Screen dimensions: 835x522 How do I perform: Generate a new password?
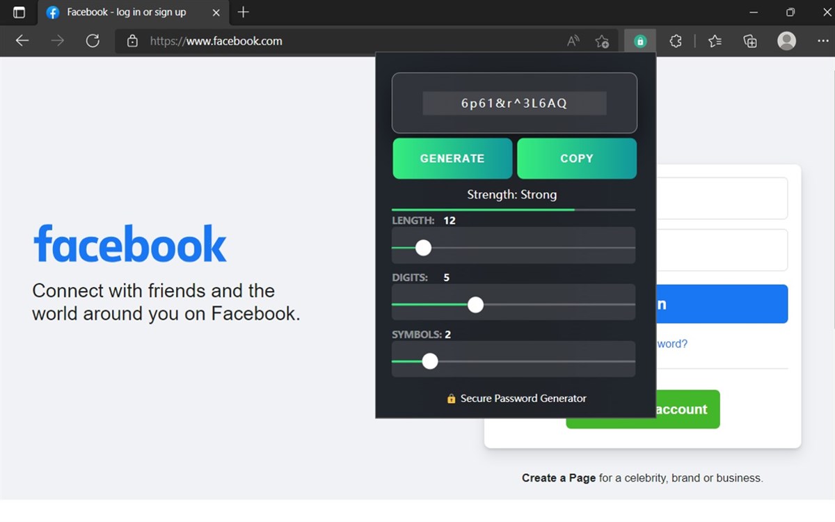coord(452,158)
